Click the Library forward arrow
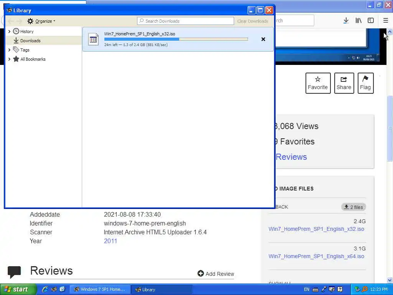 (x=19, y=21)
